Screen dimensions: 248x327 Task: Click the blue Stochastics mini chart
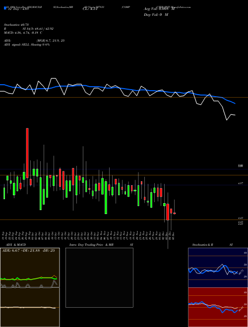[217, 268]
